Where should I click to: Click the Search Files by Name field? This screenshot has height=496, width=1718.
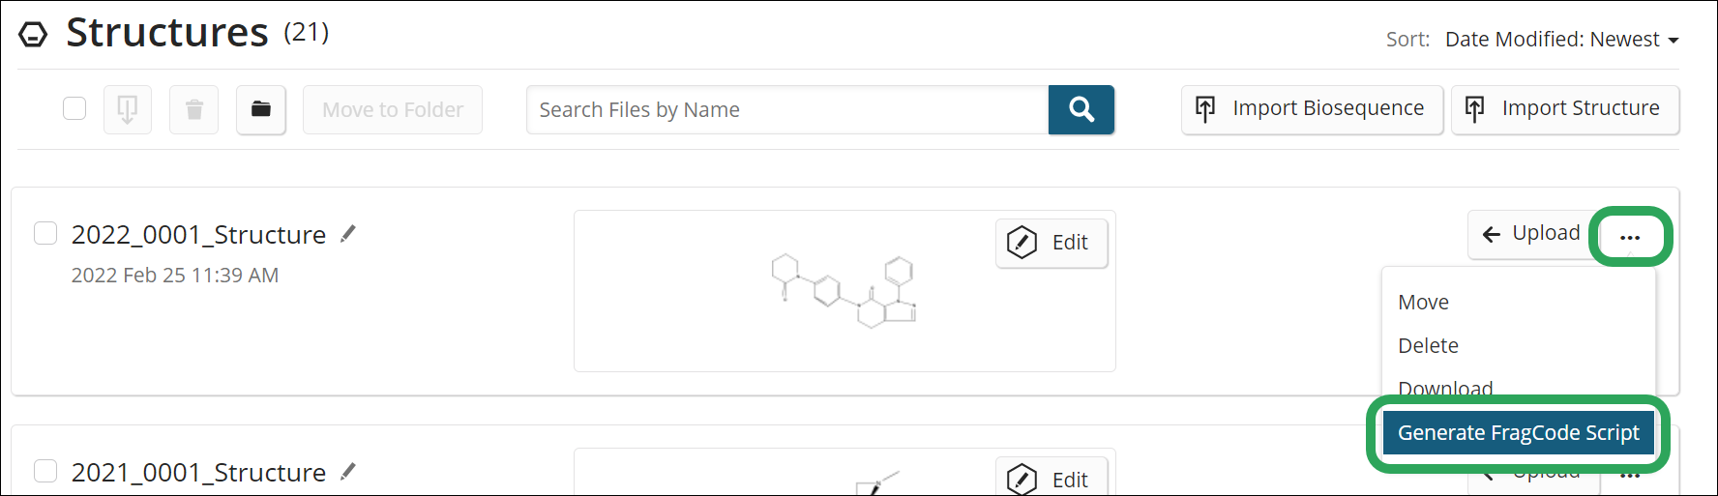(786, 110)
